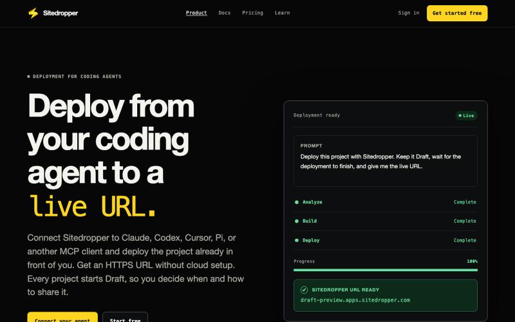Click the full green progress bar
The height and width of the screenshot is (322, 515).
click(385, 270)
